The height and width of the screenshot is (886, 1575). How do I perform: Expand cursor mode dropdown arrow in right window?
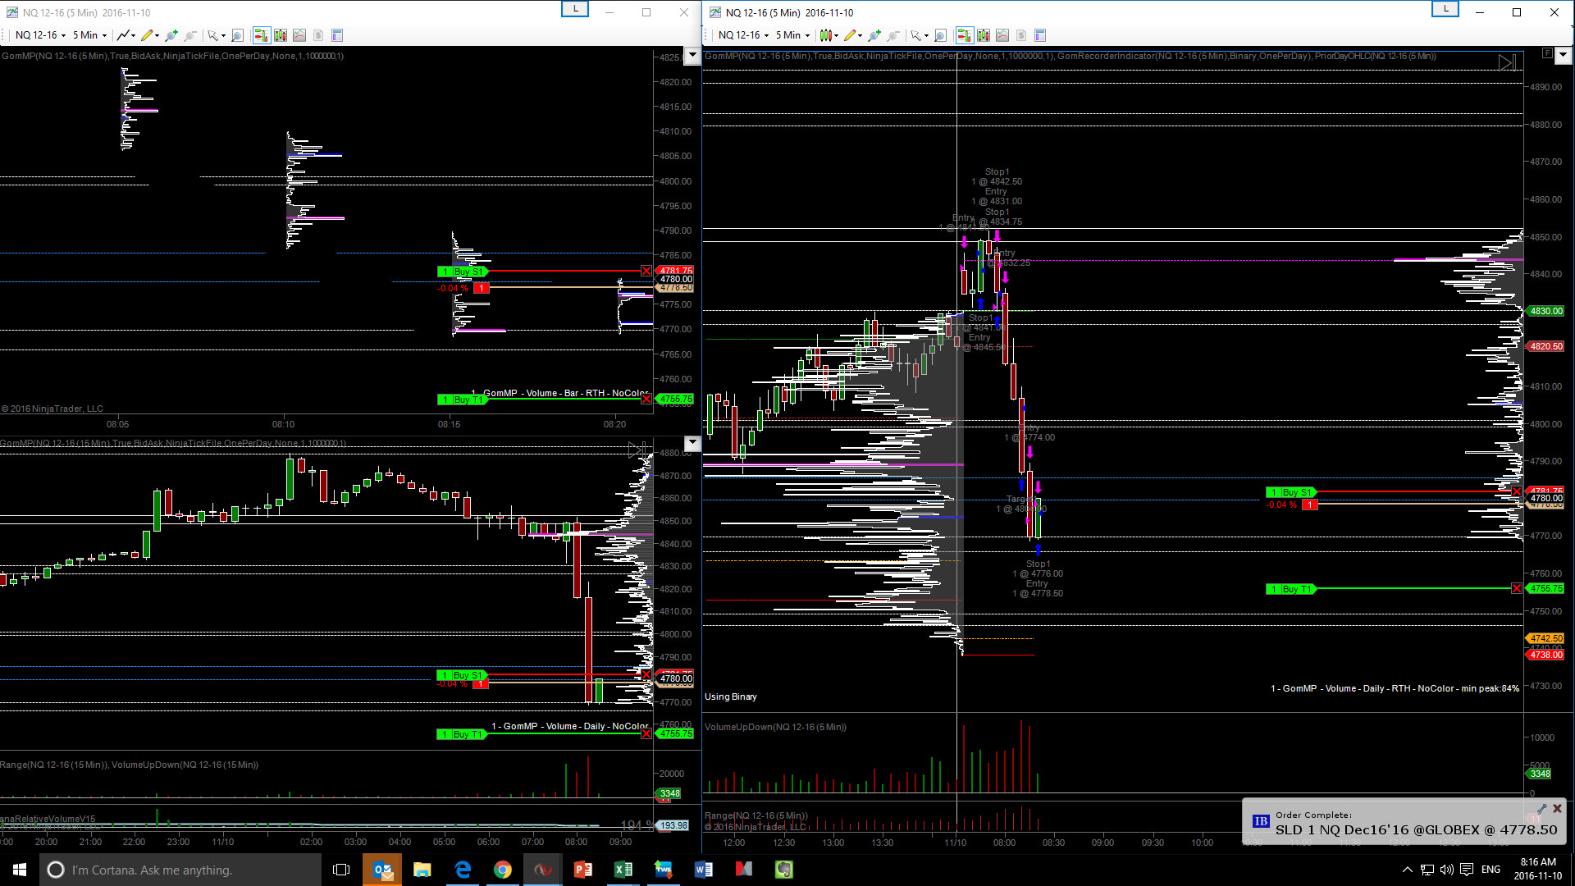(926, 36)
